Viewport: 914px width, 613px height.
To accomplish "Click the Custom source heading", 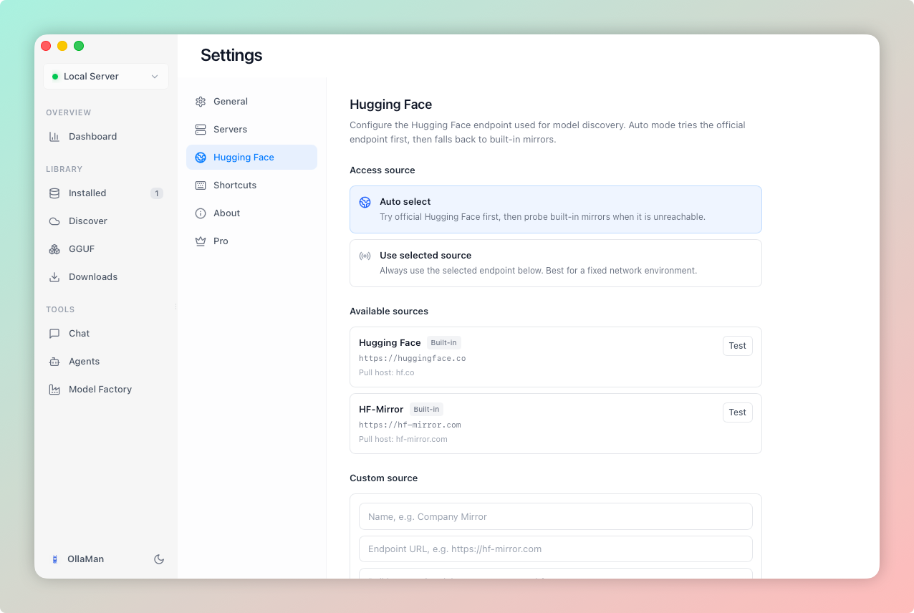I will click(x=384, y=478).
